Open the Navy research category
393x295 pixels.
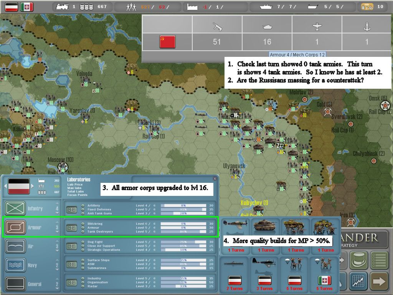pyautogui.click(x=15, y=265)
